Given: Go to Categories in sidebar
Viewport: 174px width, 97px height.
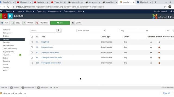Looking at the screenshot, I should coord(7,33).
